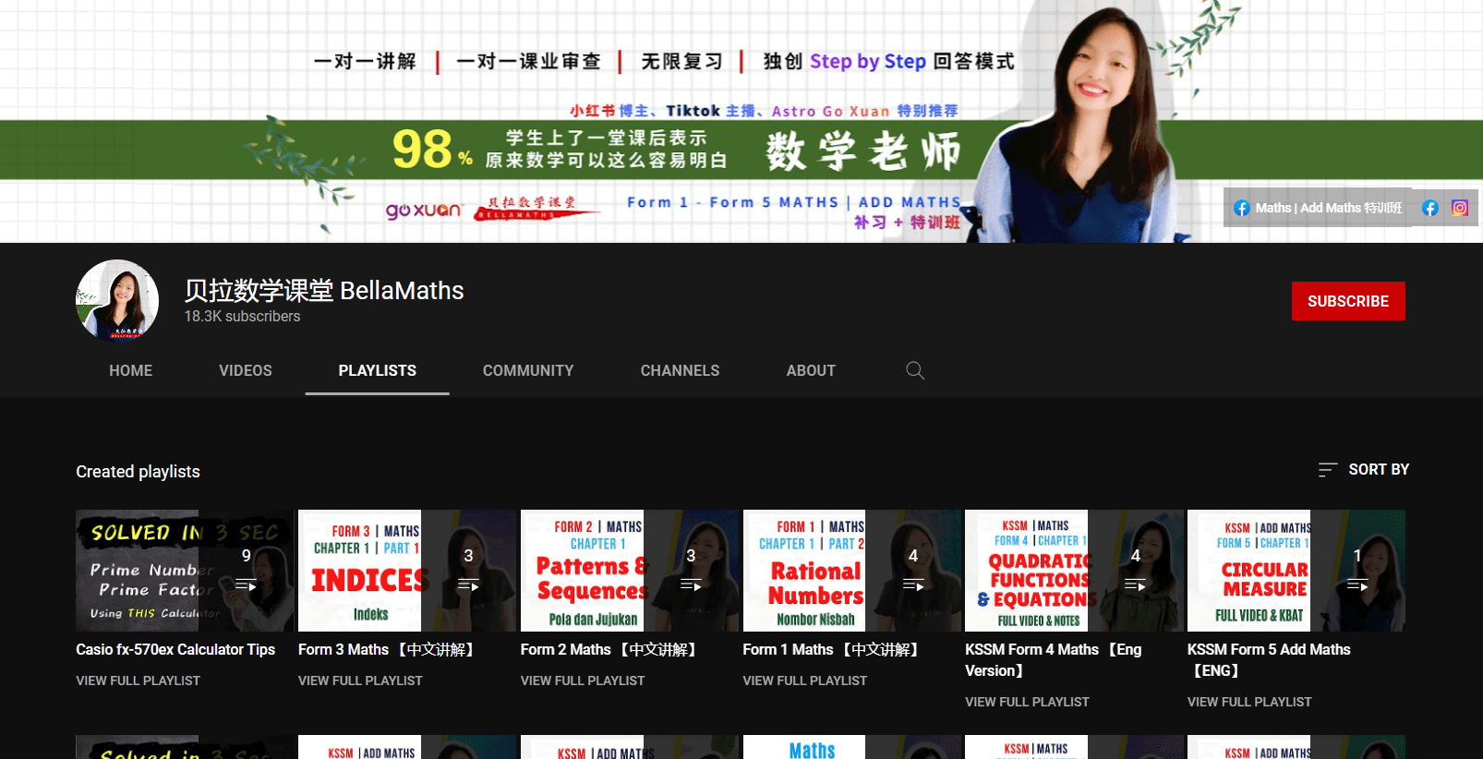Click the channel name BellaMaths
This screenshot has height=759, width=1483.
[324, 291]
